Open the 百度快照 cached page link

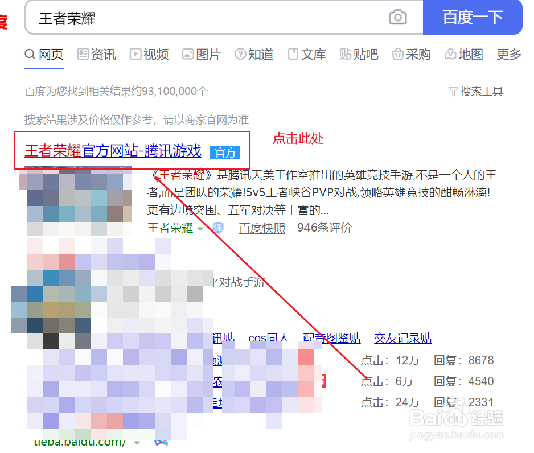261,228
